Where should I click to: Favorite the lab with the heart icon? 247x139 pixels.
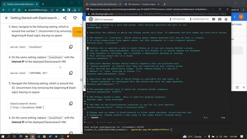click(75, 18)
